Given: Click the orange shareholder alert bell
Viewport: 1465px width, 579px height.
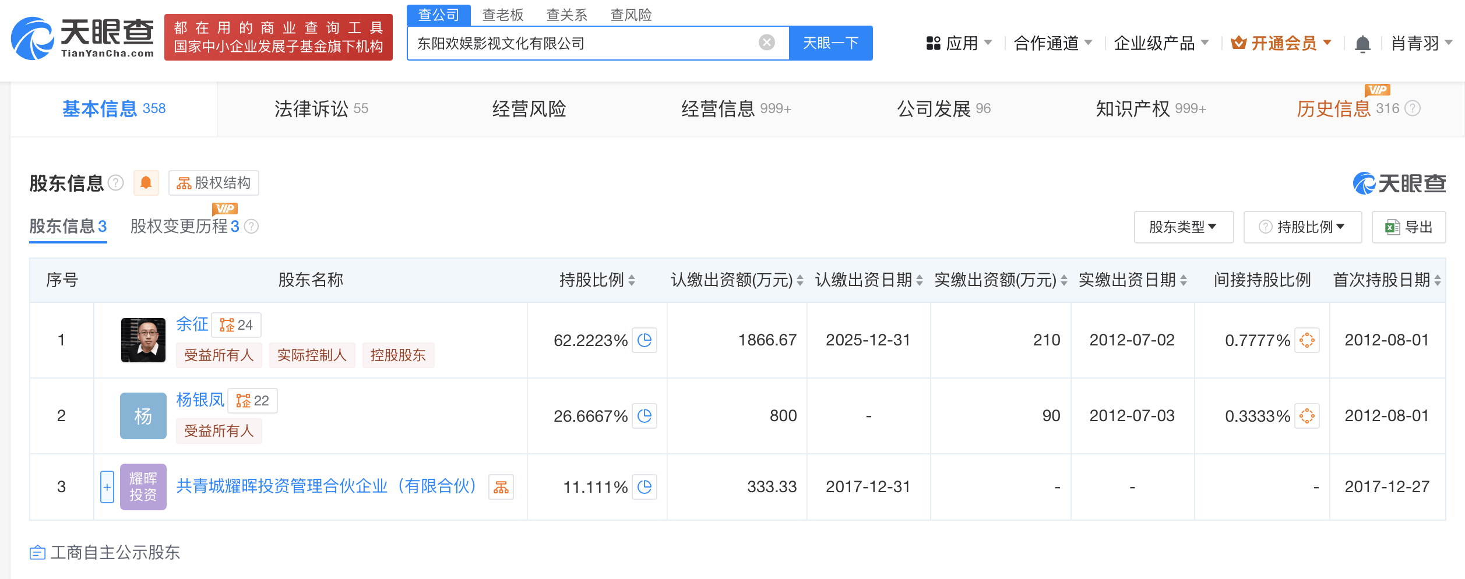Looking at the screenshot, I should tap(146, 183).
